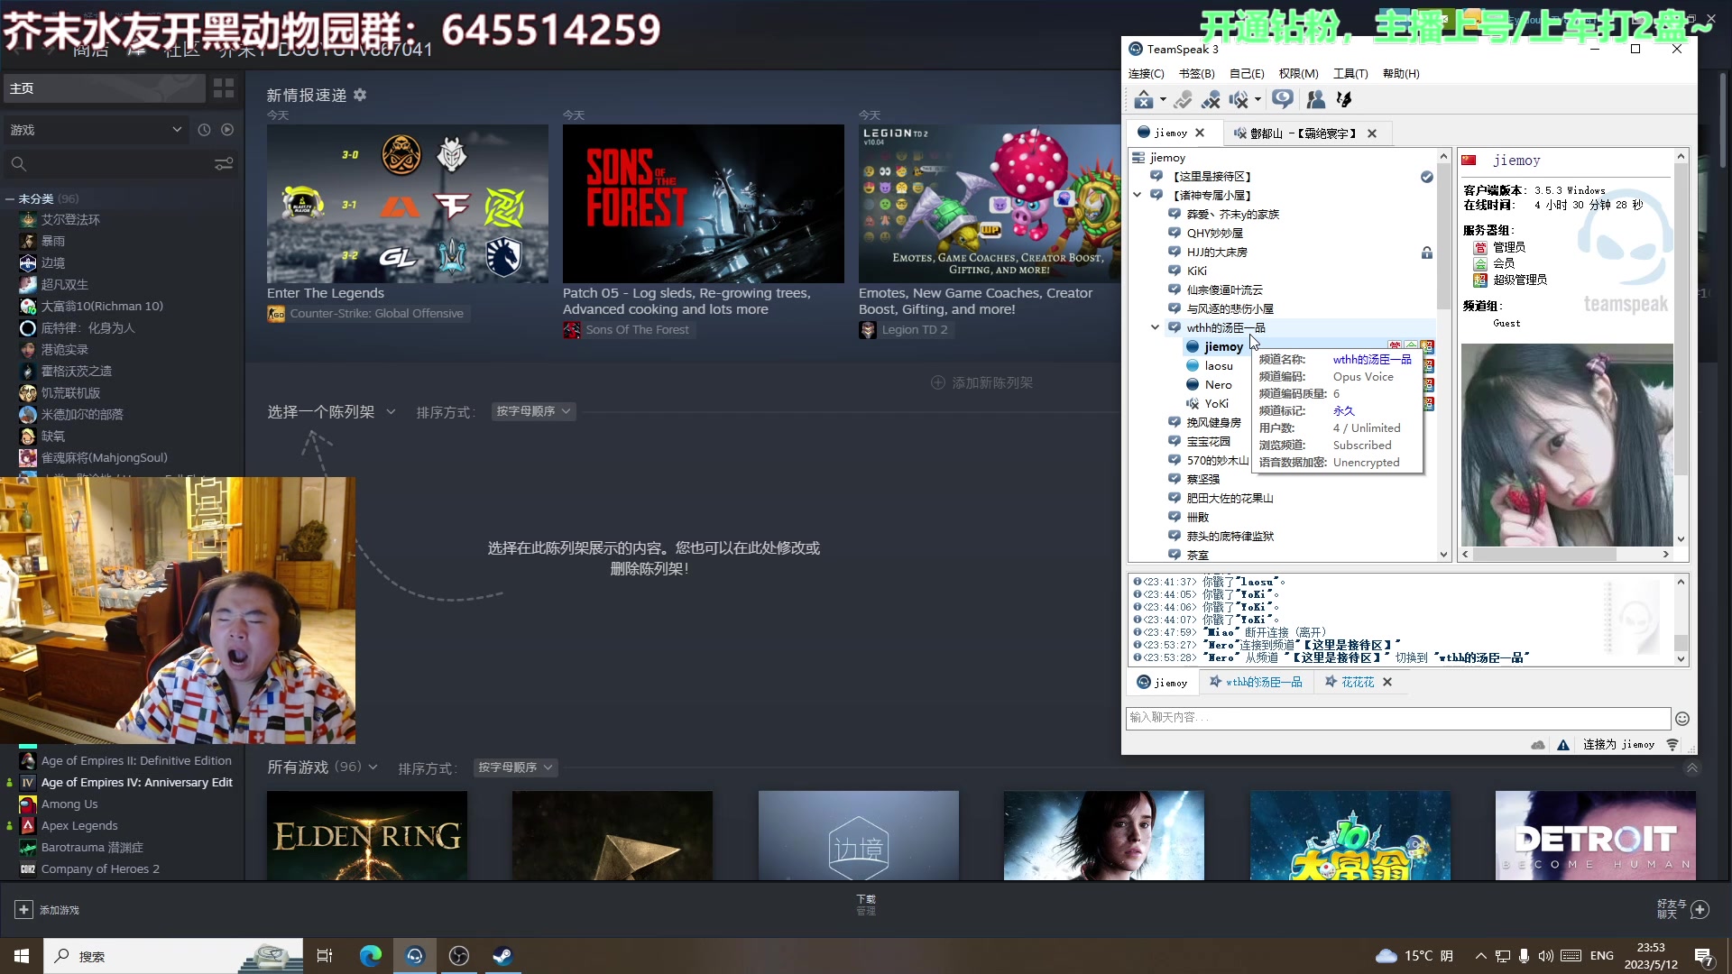The image size is (1732, 974).
Task: Collapse the wthh的汤臣一品 channel
Action: point(1155,327)
